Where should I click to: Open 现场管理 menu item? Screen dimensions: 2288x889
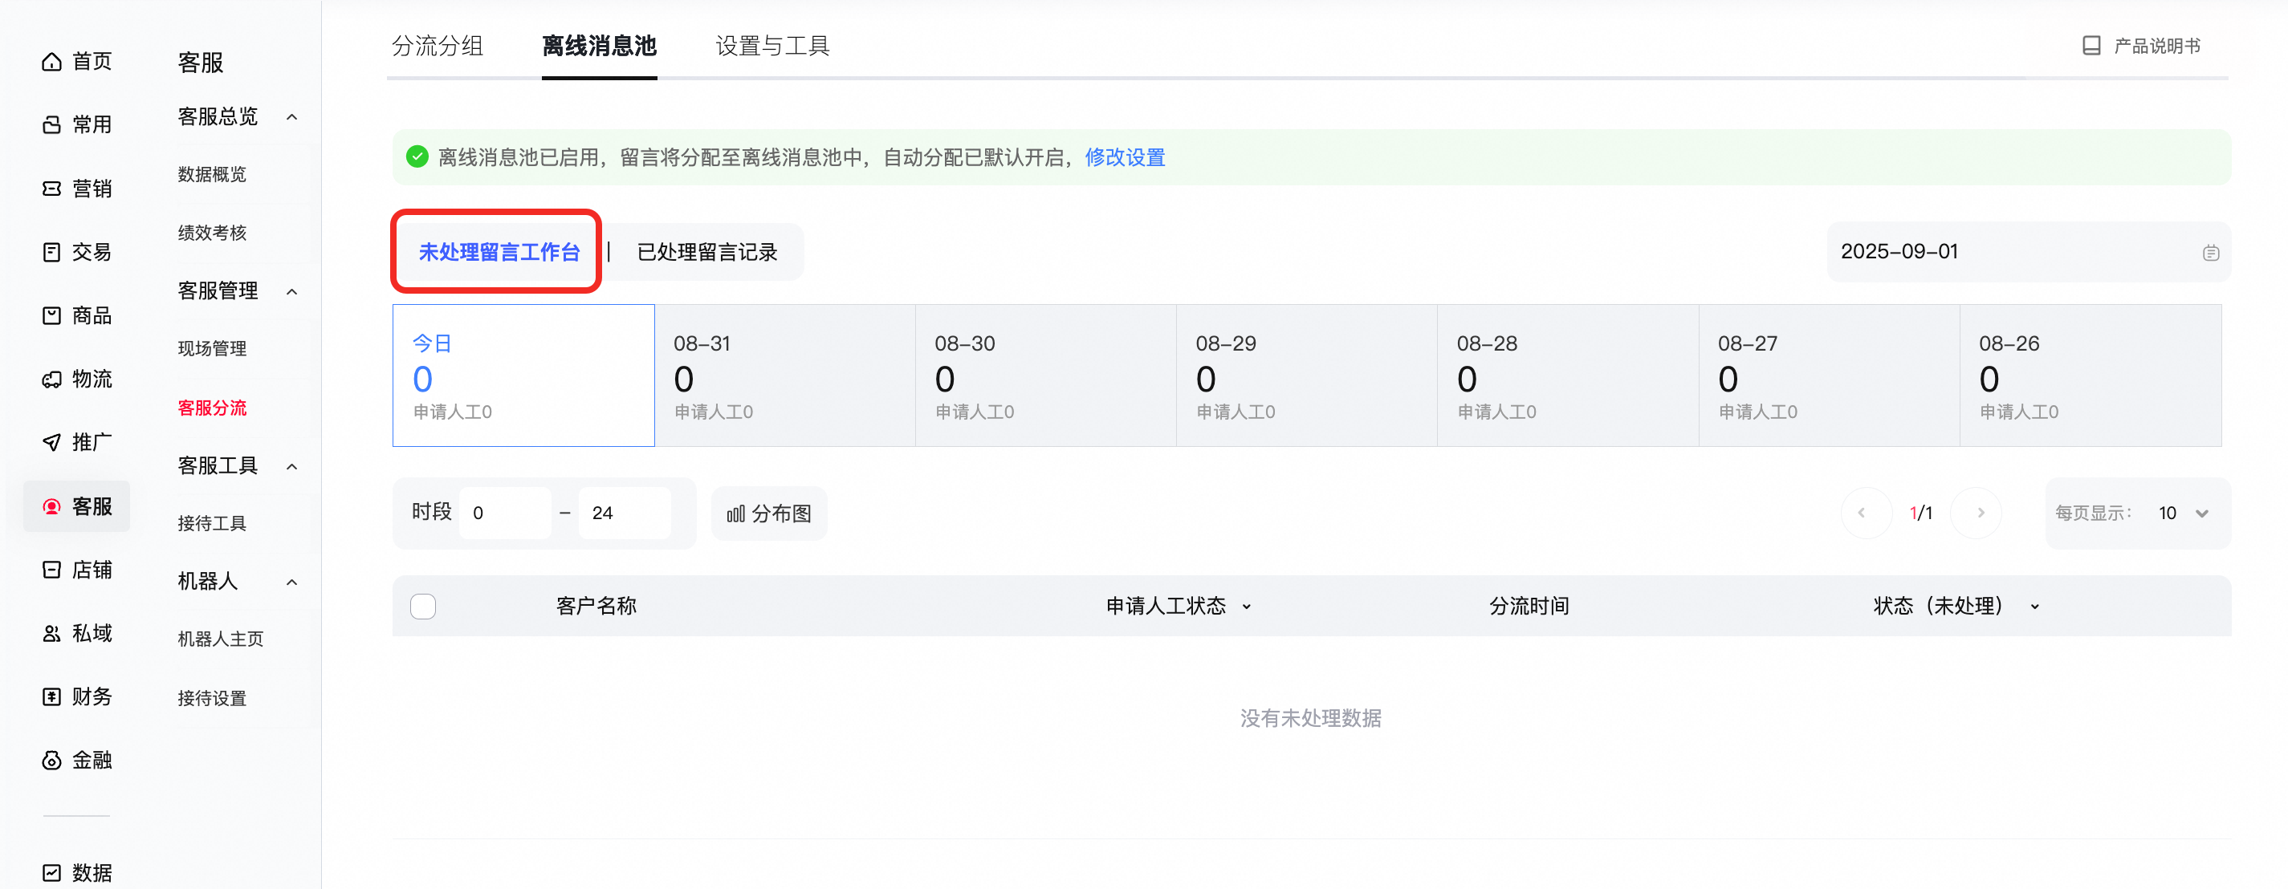212,349
